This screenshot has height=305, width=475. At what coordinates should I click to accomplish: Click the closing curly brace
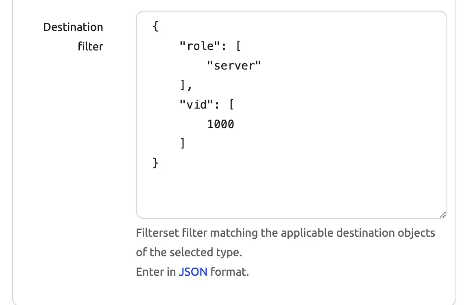pyautogui.click(x=155, y=163)
